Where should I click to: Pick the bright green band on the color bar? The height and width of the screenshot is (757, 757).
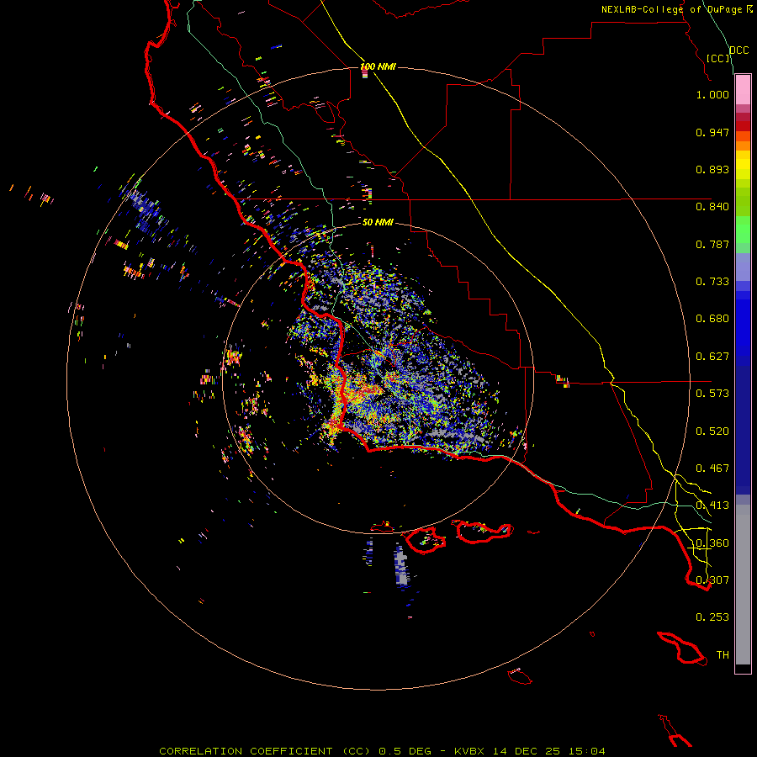743,230
